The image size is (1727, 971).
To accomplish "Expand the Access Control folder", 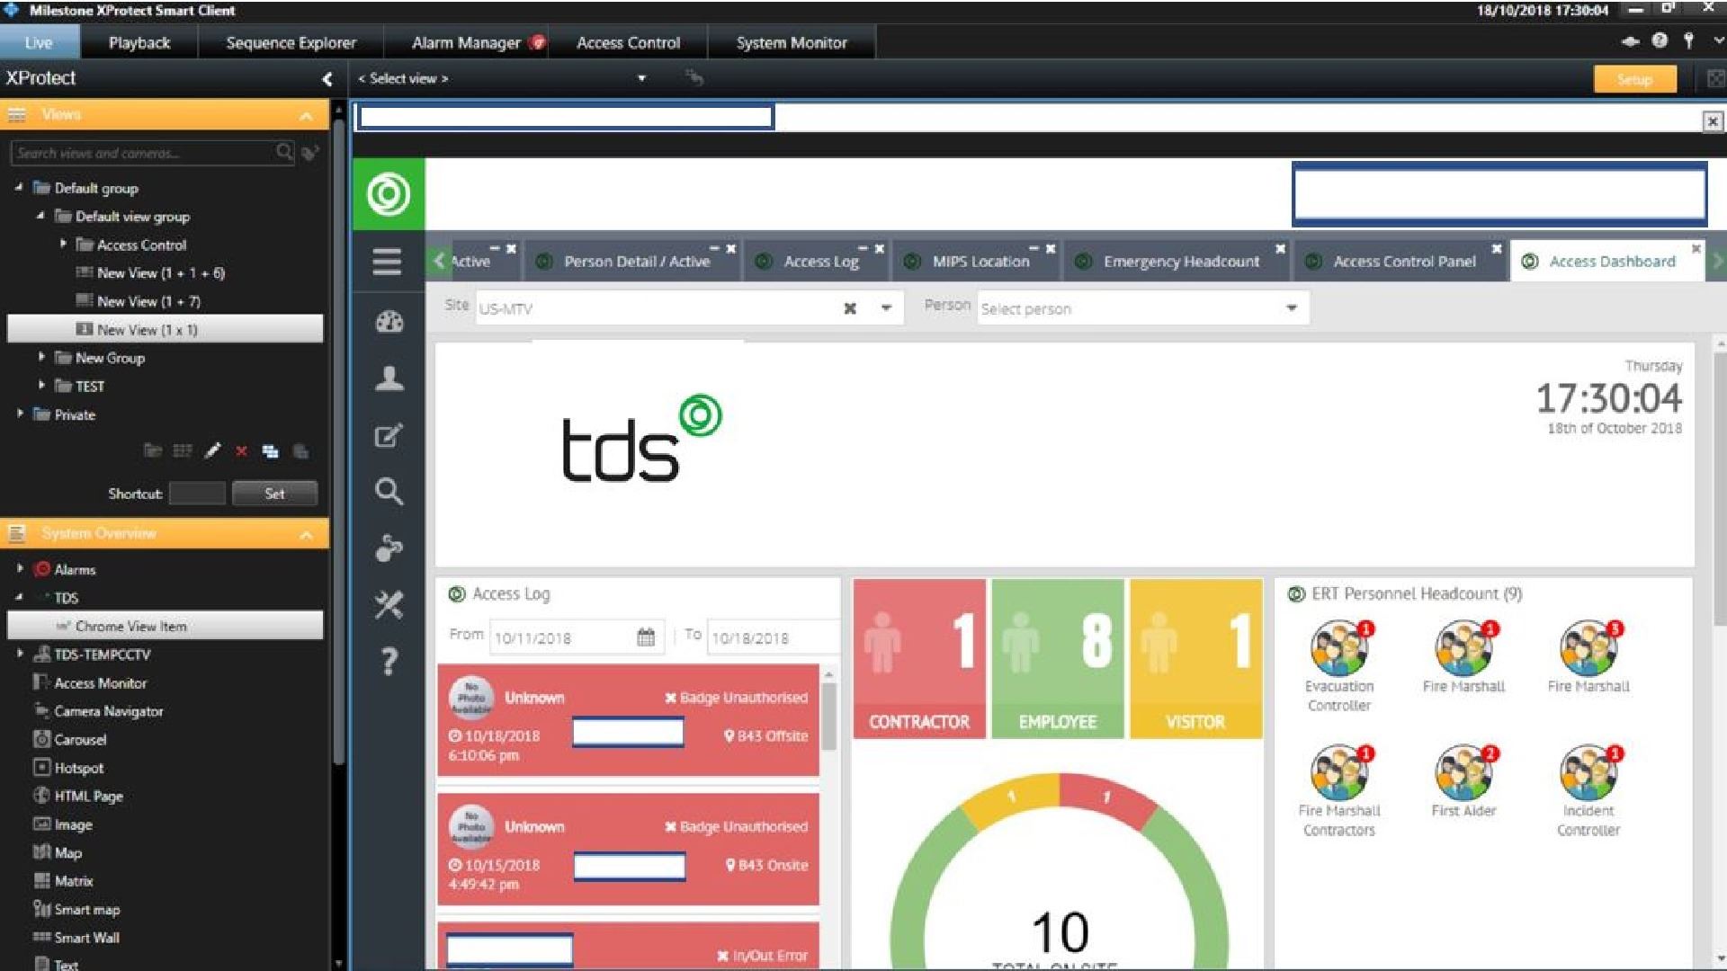I will click(x=63, y=244).
